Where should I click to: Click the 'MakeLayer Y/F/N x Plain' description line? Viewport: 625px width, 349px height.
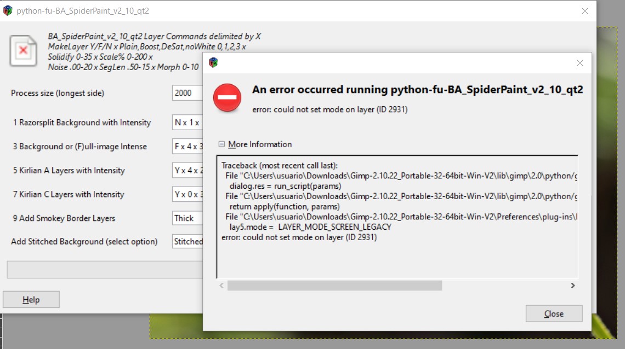[x=147, y=46]
